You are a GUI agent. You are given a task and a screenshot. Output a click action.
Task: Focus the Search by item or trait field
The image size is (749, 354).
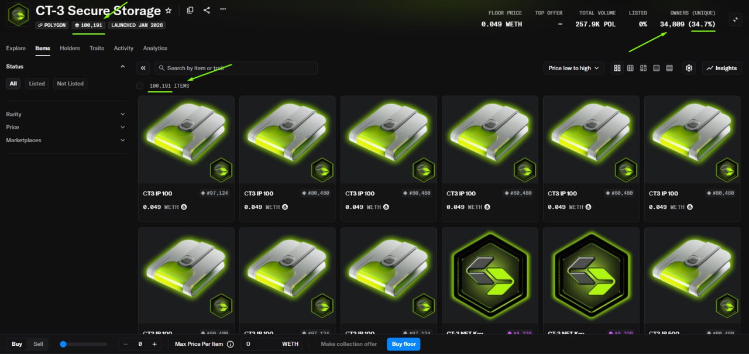coord(235,68)
